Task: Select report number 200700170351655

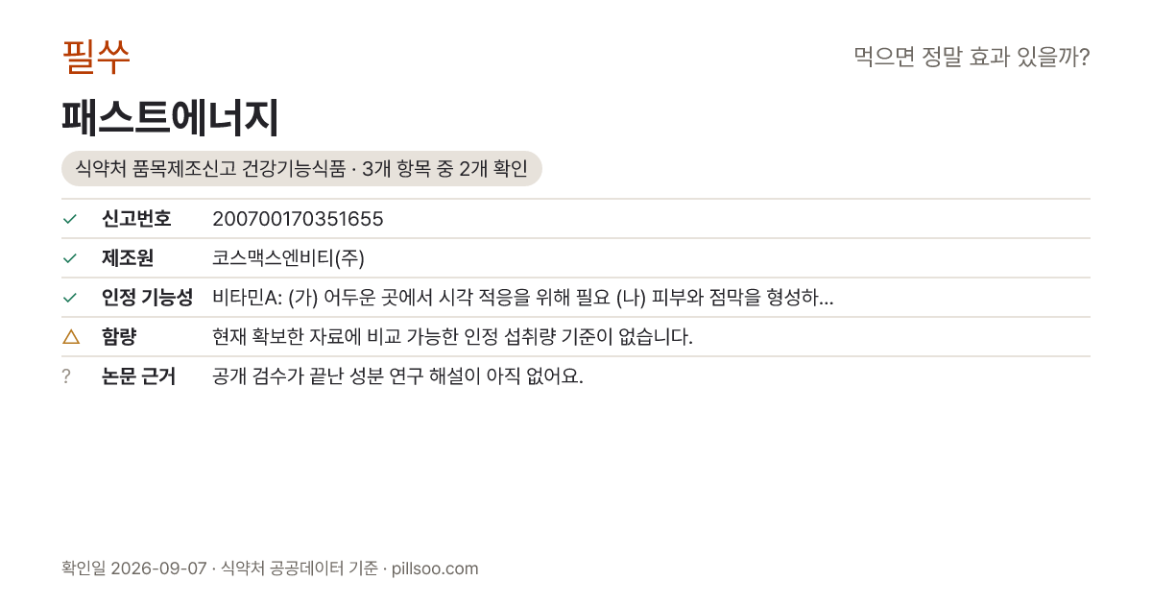Action: click(x=298, y=219)
